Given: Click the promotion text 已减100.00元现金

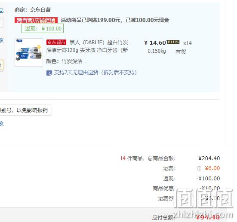Looking at the screenshot, I should [147, 20].
